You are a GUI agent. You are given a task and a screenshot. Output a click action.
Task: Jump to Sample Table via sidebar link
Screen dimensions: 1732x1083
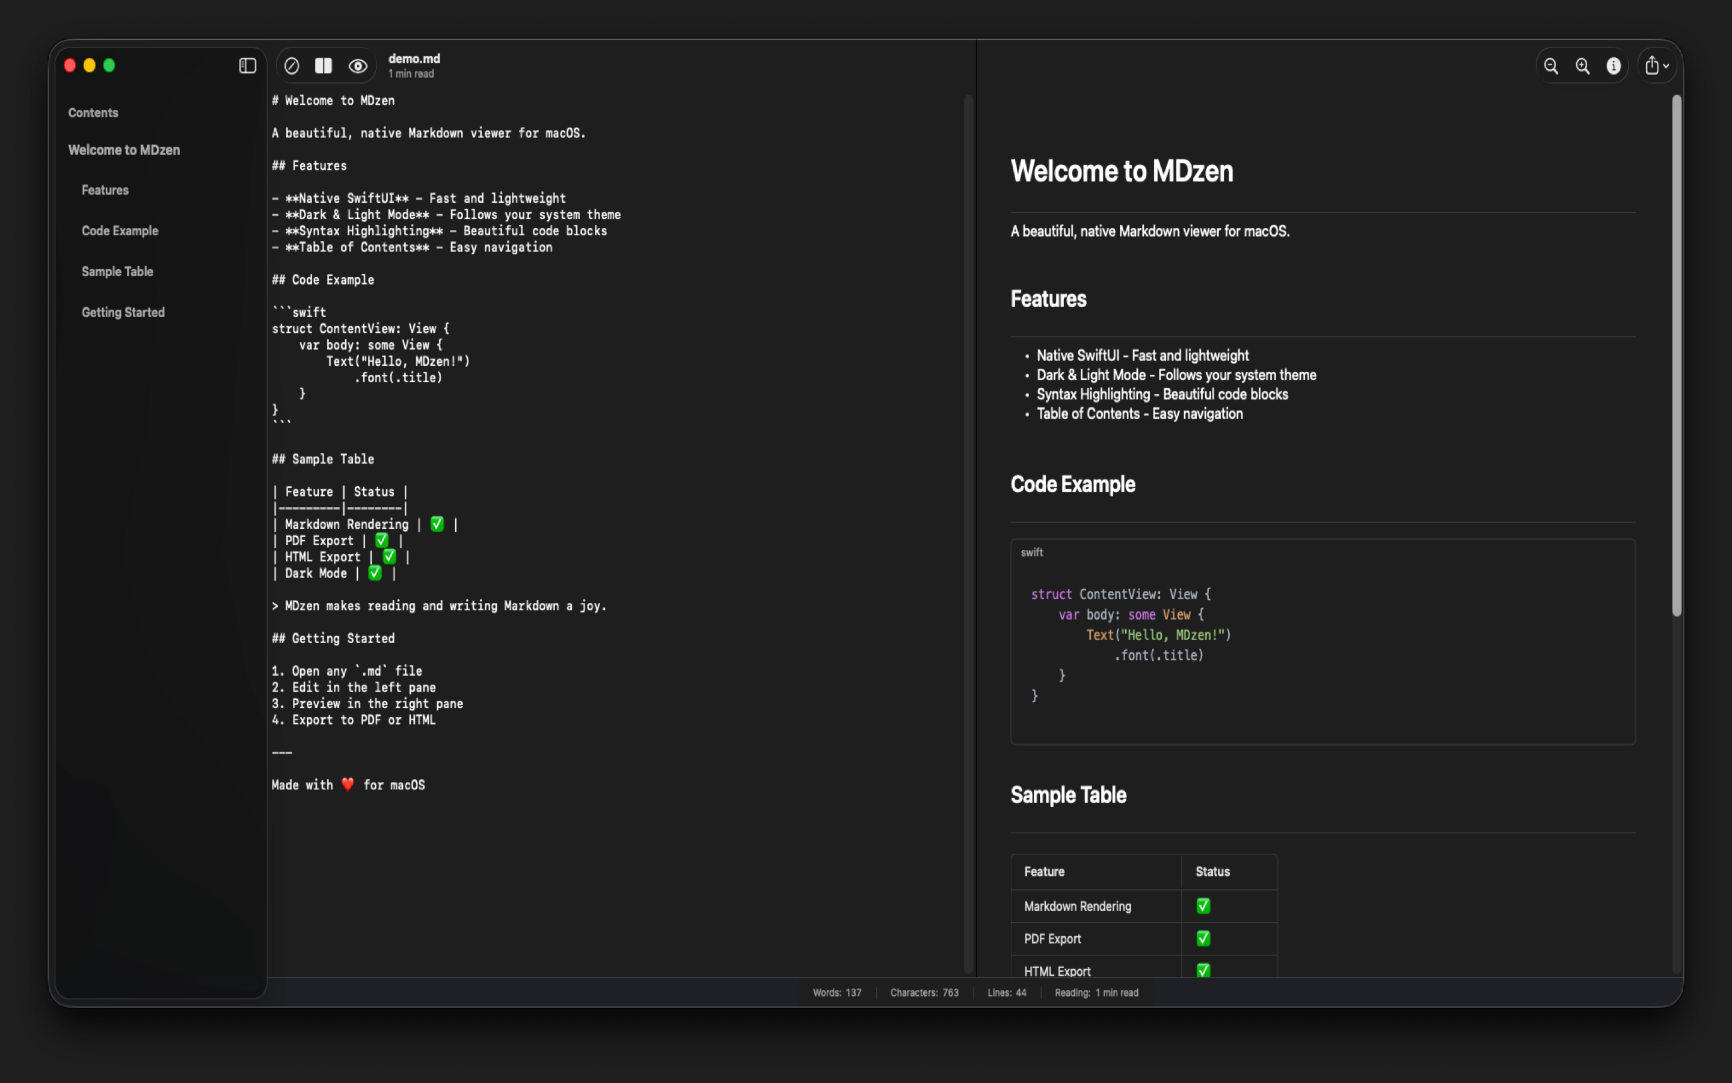coord(117,271)
